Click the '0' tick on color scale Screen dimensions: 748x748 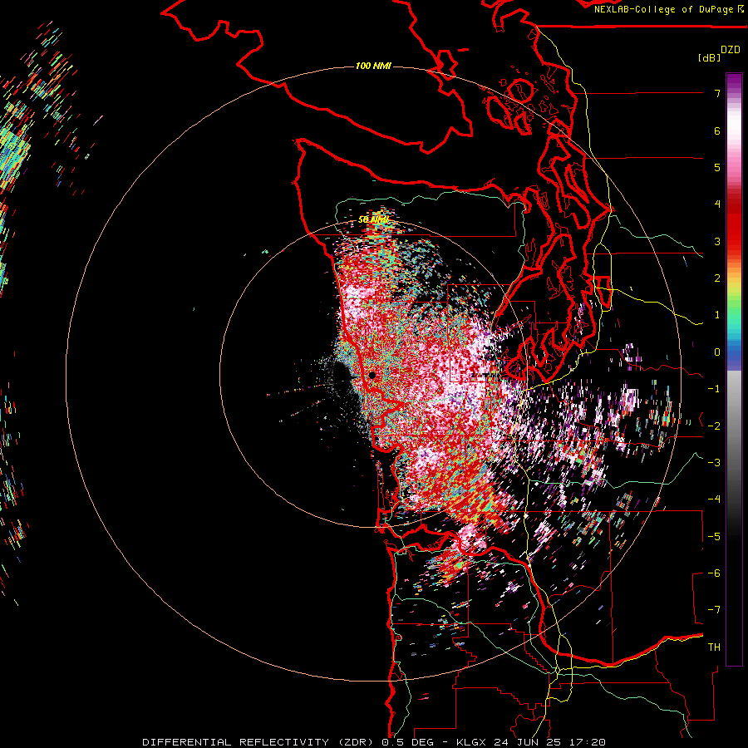717,352
